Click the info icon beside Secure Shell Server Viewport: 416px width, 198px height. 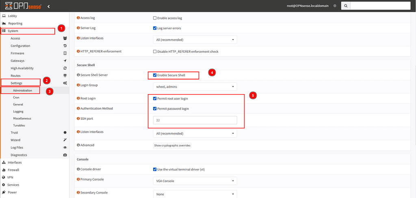(x=78, y=75)
